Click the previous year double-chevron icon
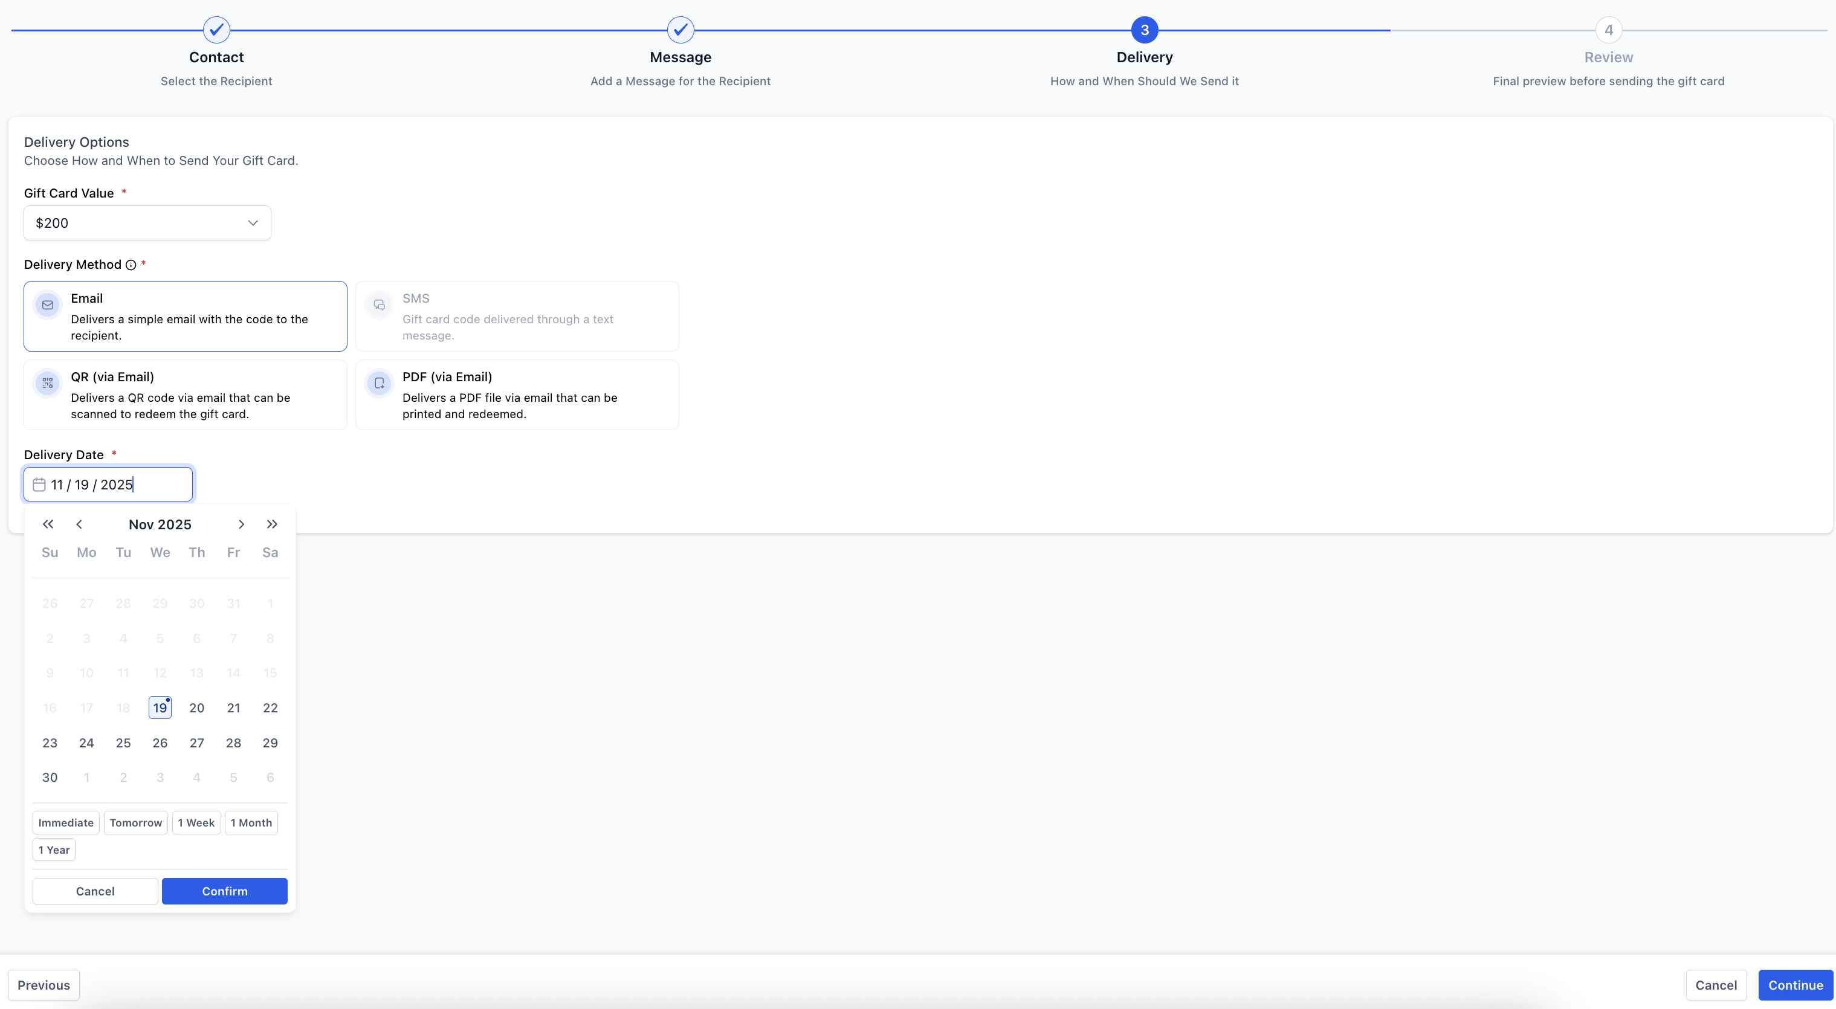This screenshot has width=1836, height=1009. (48, 524)
